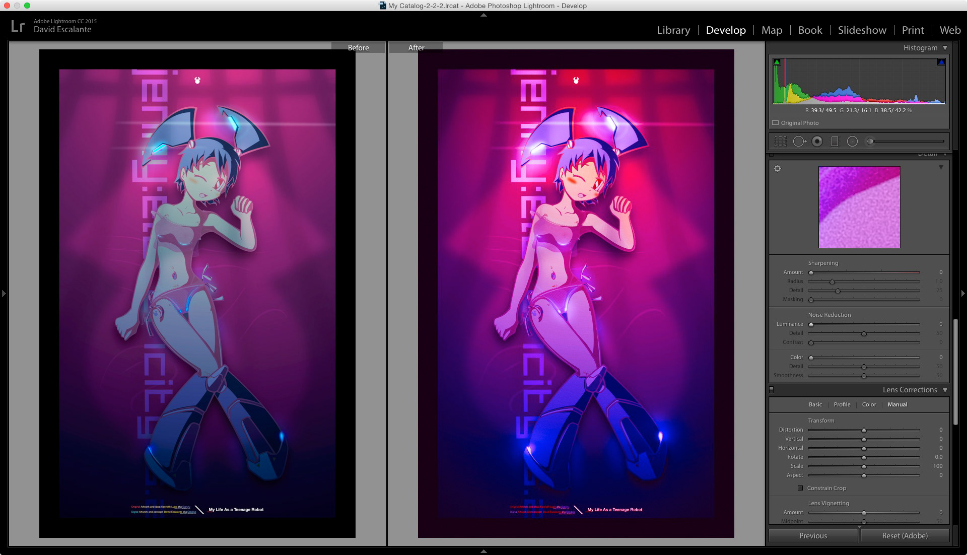Enable the Original Photo checkbox
The image size is (967, 555).
(x=776, y=123)
